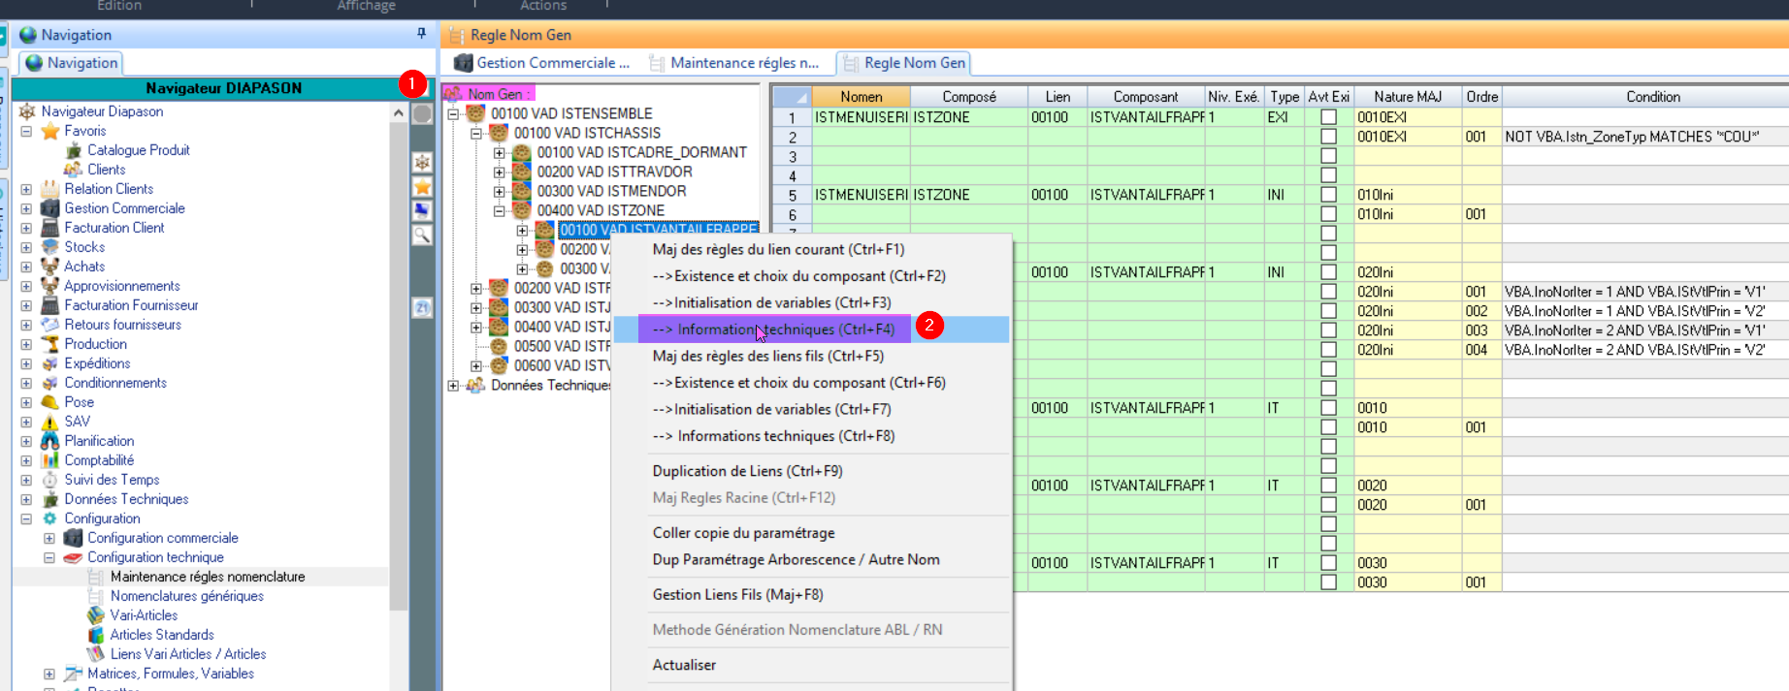The width and height of the screenshot is (1789, 691).
Task: Check the Avt Exi box in row 2
Action: pyautogui.click(x=1328, y=137)
